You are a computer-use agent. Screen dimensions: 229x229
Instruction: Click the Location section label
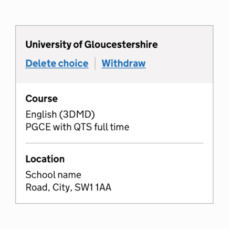coord(45,159)
